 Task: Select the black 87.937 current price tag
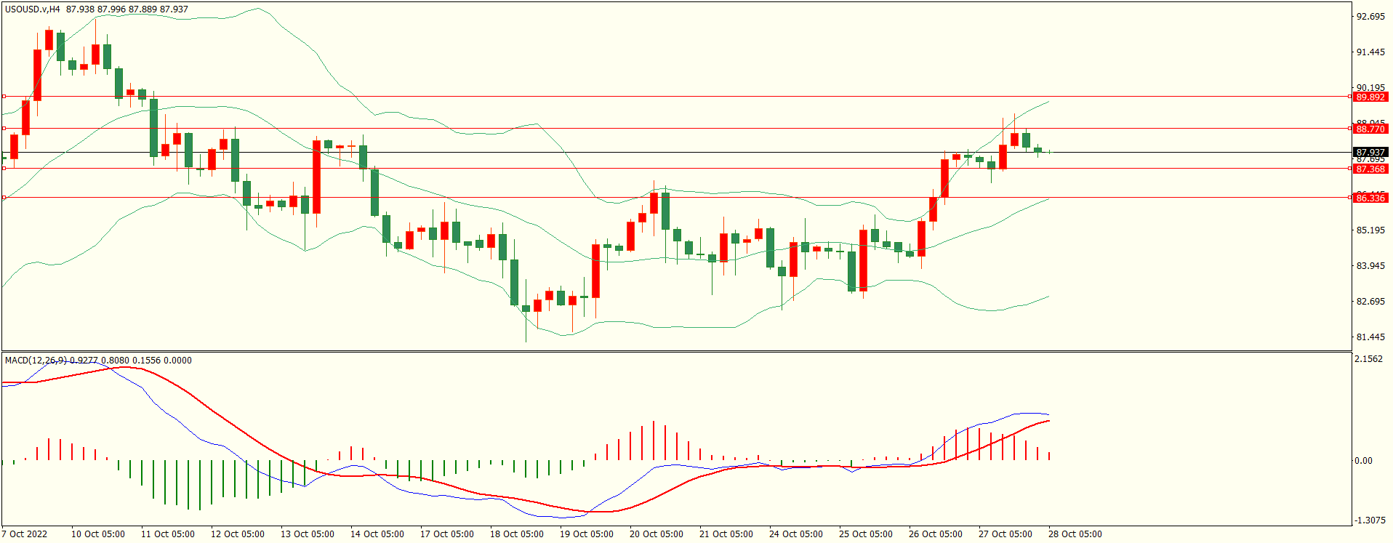point(1370,153)
